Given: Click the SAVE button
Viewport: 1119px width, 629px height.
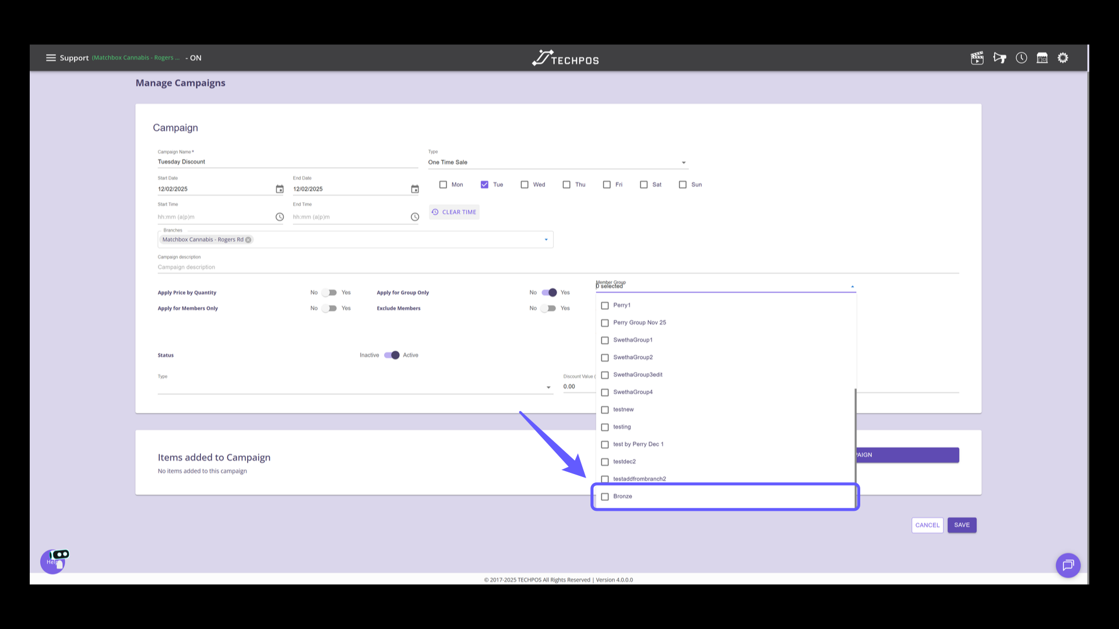Looking at the screenshot, I should pyautogui.click(x=962, y=525).
